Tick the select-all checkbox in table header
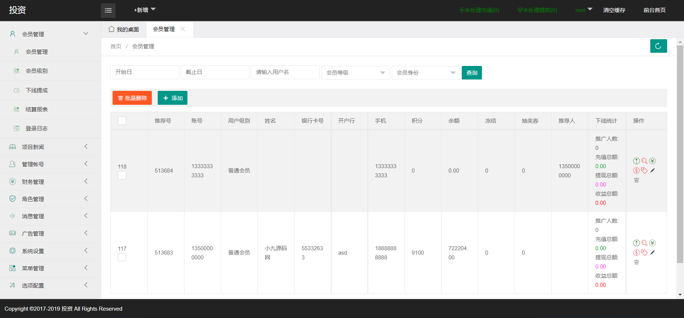 122,121
